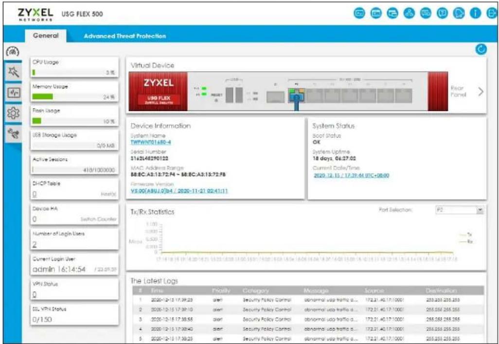Click the Memory Usage progress bar

tap(74, 97)
